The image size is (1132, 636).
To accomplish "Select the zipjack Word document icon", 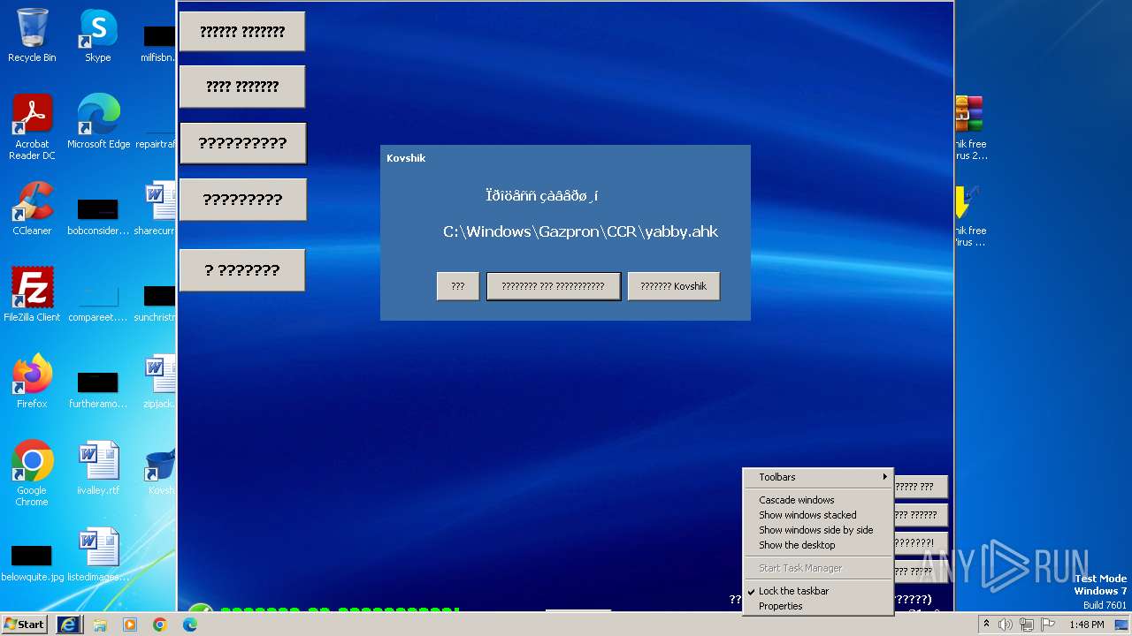I will pyautogui.click(x=159, y=382).
